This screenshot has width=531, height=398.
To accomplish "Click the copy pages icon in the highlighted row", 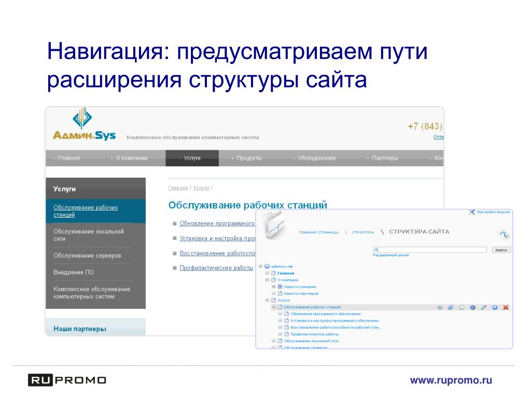I will coord(462,307).
